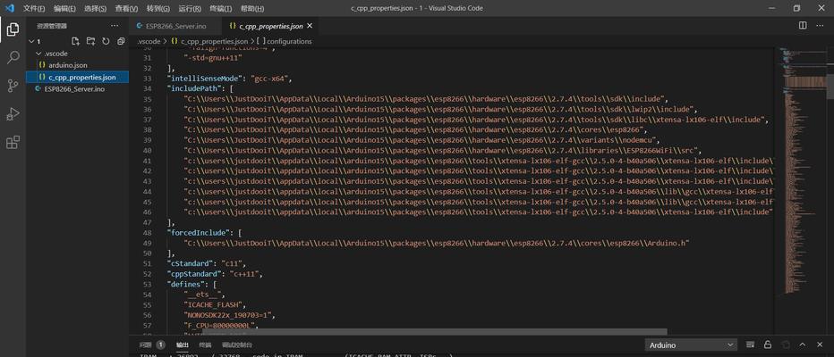Viewport: 834px width, 357px height.
Task: Split the editor to the right
Action: [803, 26]
